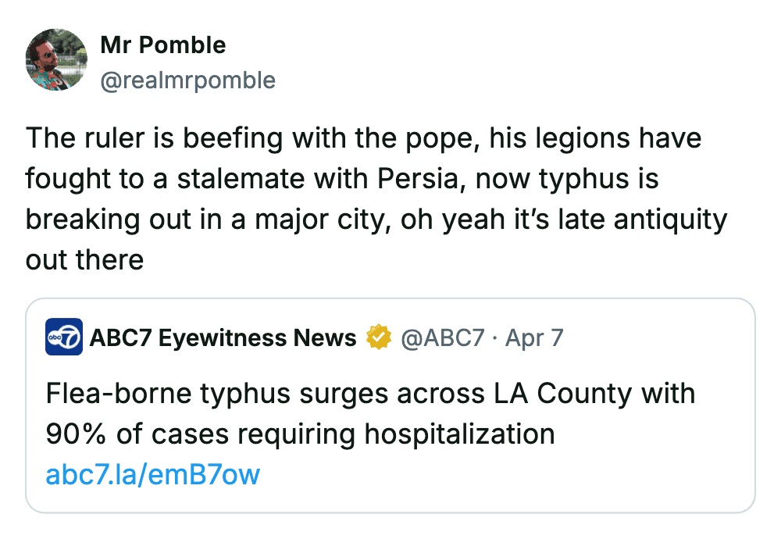Click "out there" ending the tweet
The height and width of the screenshot is (539, 781).
pyautogui.click(x=84, y=259)
